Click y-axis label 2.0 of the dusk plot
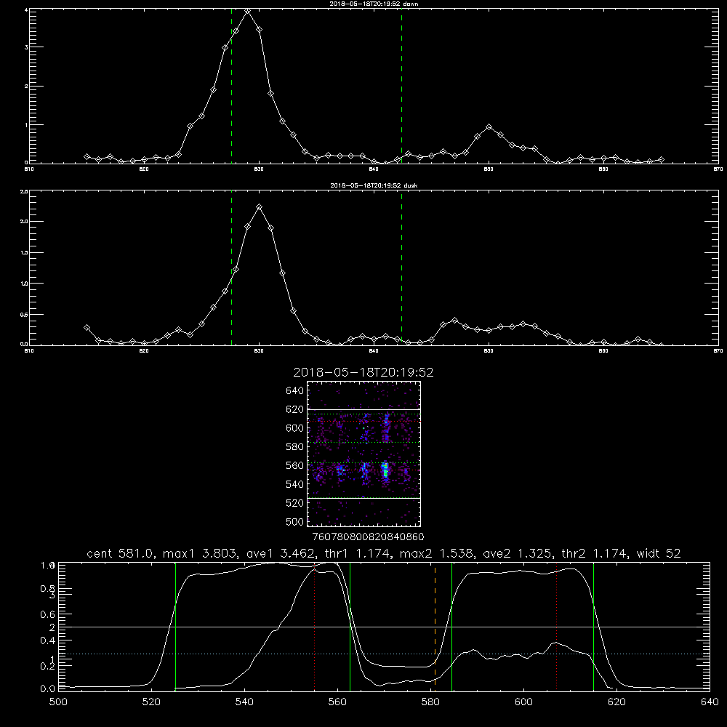Screen dimensions: 727x727 tap(25, 222)
